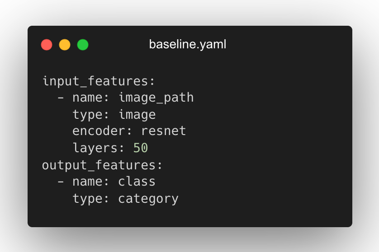Select the category value
Image resolution: width=379 pixels, height=252 pixels.
pyautogui.click(x=148, y=198)
